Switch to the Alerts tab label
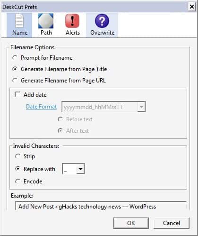Image resolution: width=198 pixels, height=236 pixels. pos(73,33)
